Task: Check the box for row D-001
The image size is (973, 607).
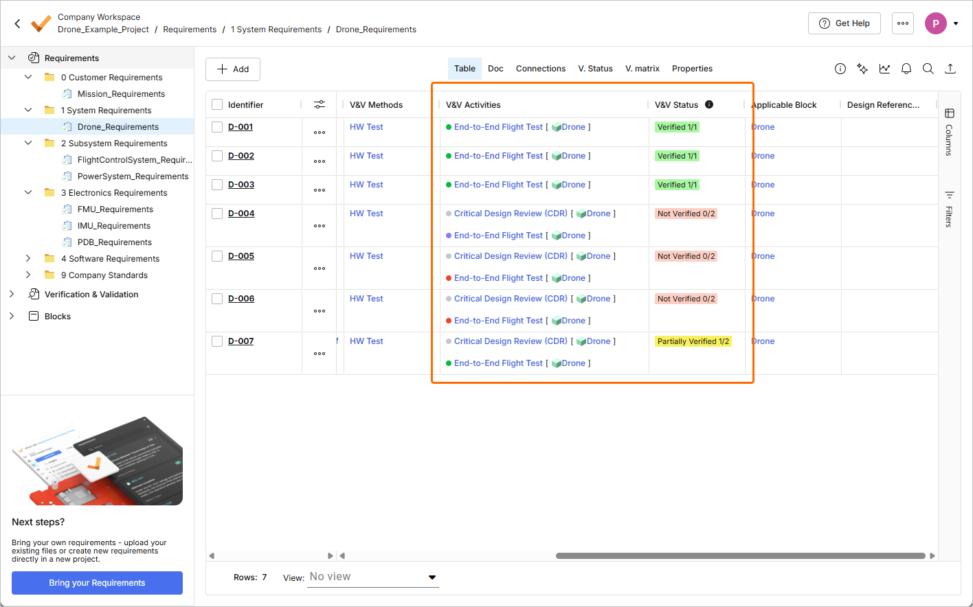Action: [x=217, y=127]
